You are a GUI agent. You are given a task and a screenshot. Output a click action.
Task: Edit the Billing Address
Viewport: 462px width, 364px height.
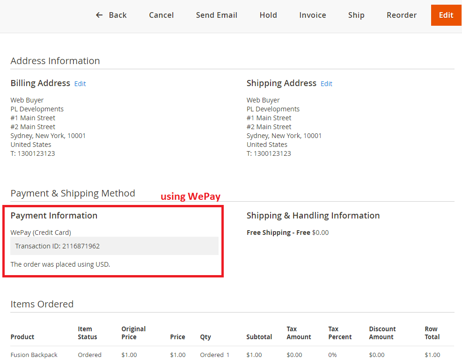(80, 83)
